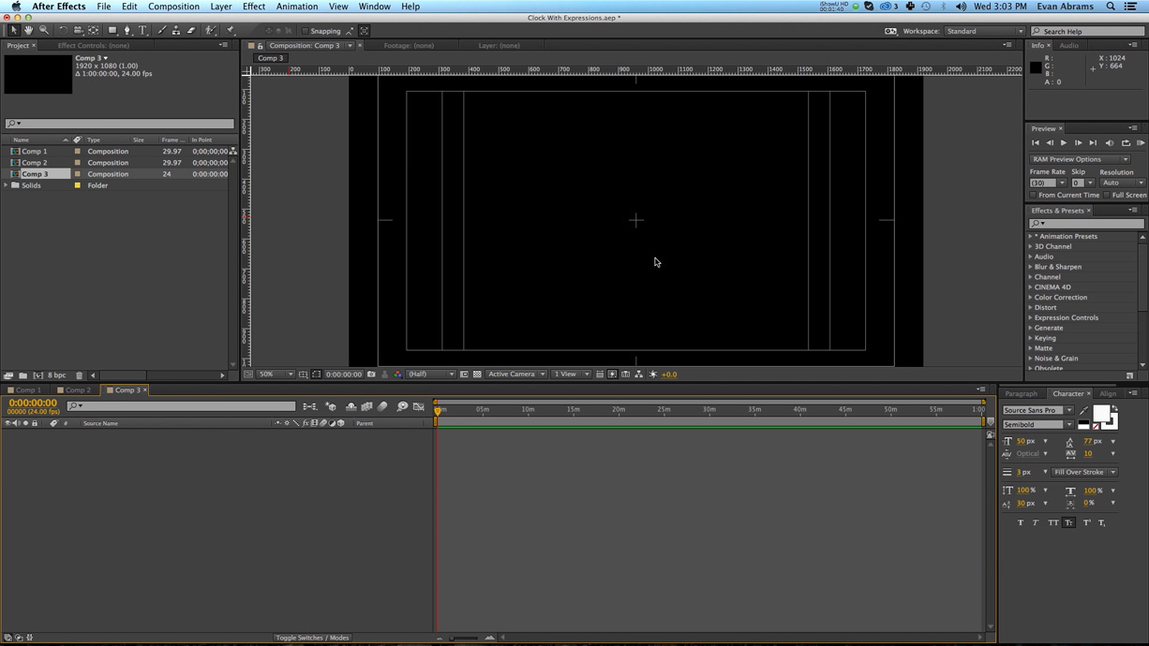Open the Graph Editor in the timeline
The width and height of the screenshot is (1149, 646).
pos(419,405)
